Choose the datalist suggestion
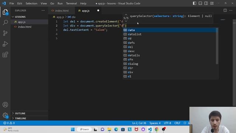This screenshot has height=133, width=236. 170,34
